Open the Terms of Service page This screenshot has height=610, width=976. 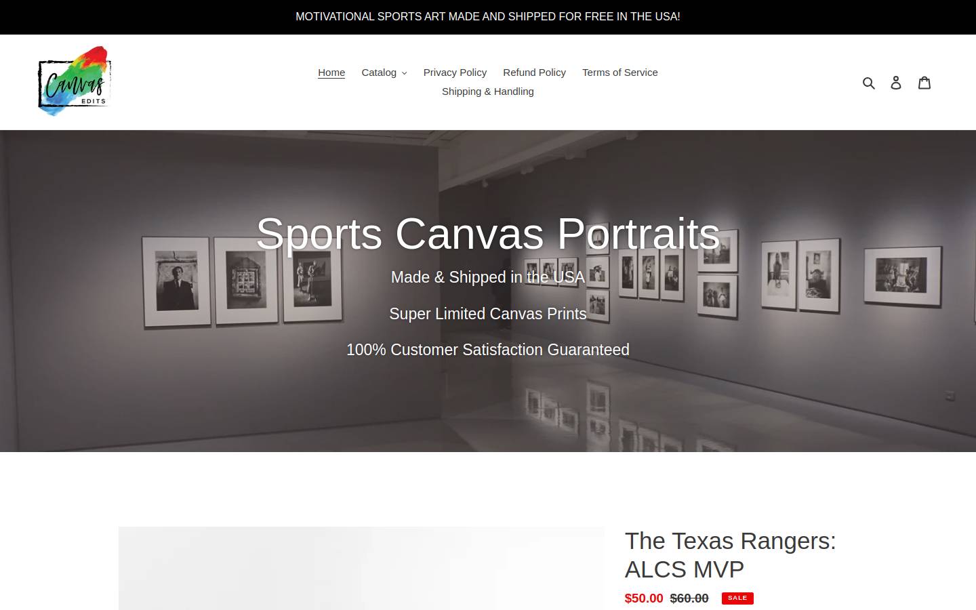click(x=620, y=73)
